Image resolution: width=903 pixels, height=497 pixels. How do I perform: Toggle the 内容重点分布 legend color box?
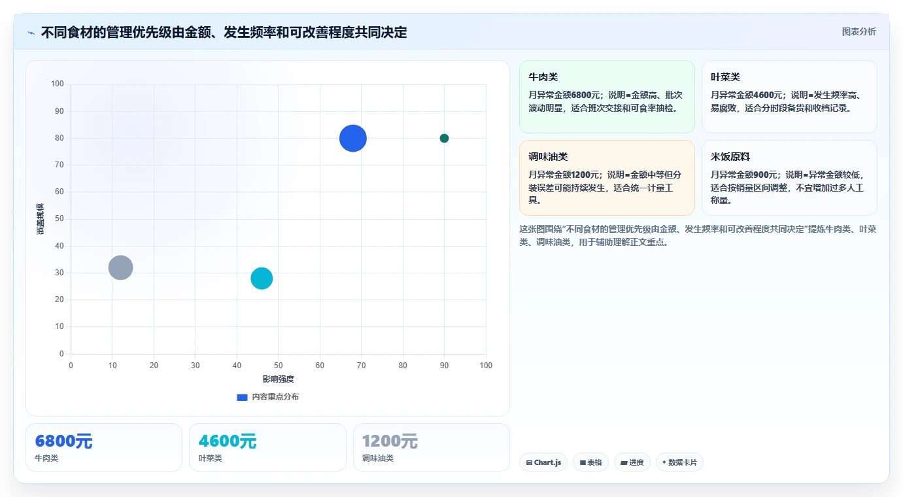coord(242,397)
